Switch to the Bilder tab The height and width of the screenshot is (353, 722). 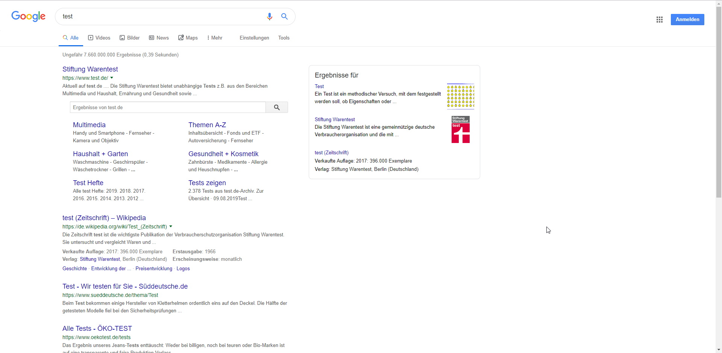click(x=130, y=38)
